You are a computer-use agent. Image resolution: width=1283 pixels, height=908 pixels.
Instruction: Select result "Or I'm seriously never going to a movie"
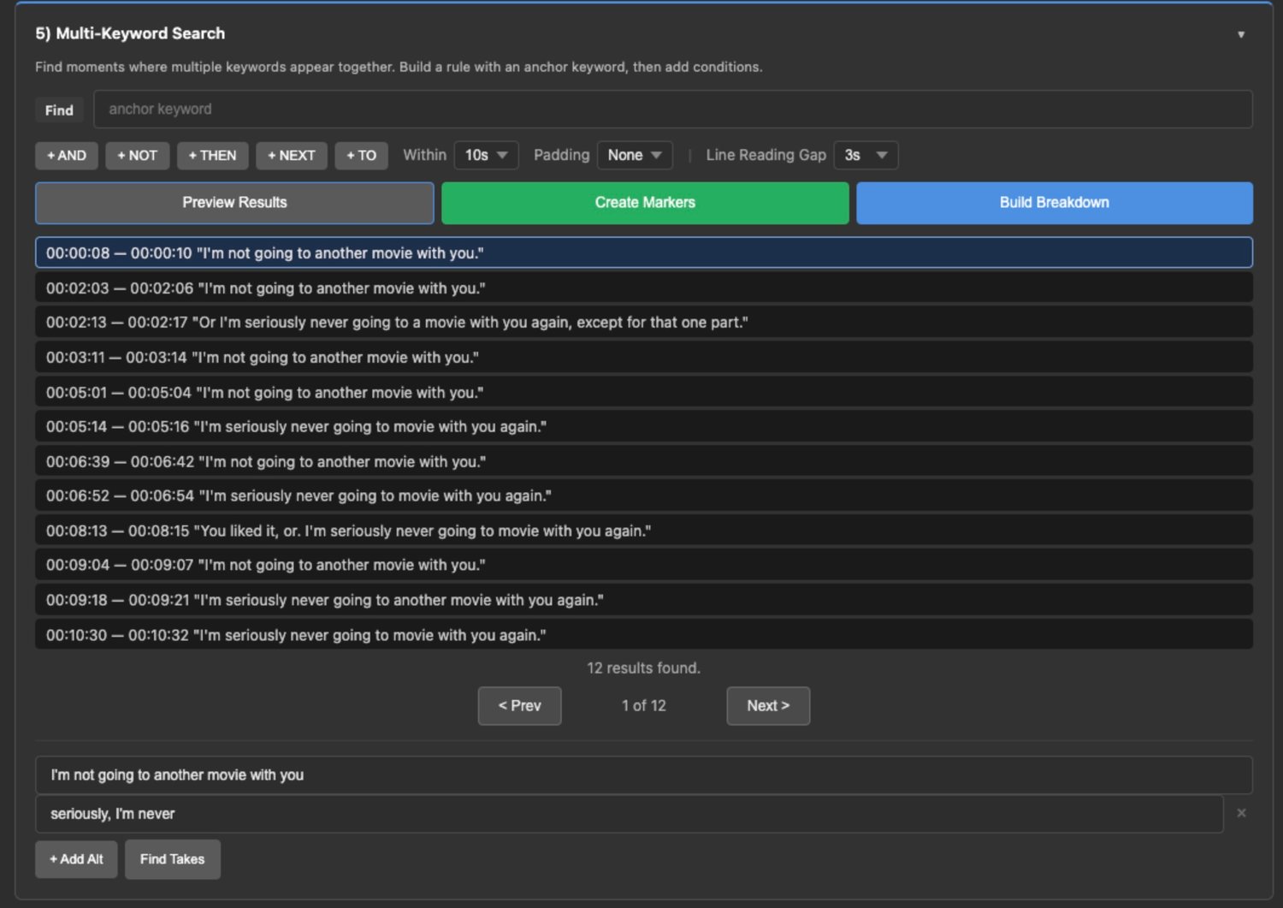click(644, 323)
